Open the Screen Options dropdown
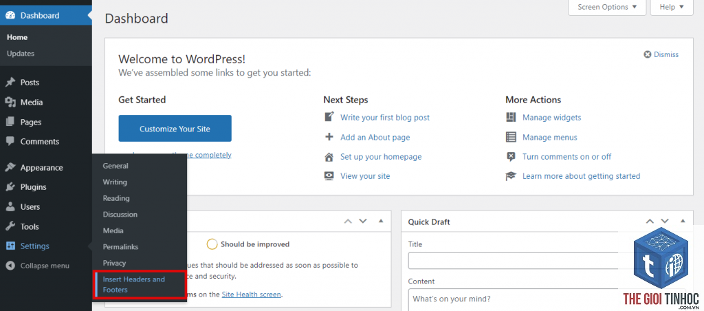 [607, 7]
